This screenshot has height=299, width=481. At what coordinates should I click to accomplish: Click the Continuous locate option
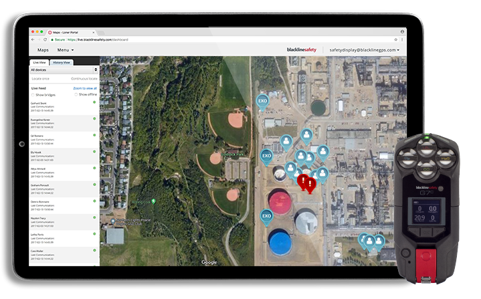pyautogui.click(x=84, y=78)
